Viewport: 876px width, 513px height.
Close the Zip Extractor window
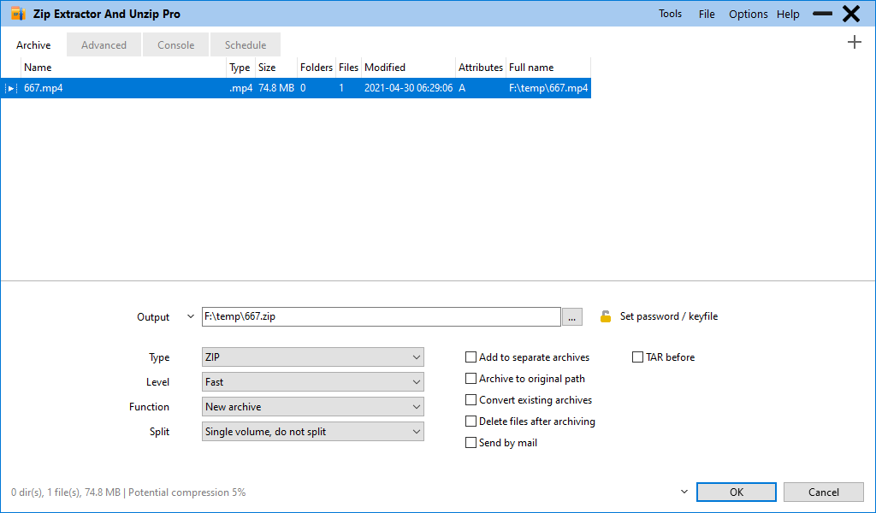851,14
